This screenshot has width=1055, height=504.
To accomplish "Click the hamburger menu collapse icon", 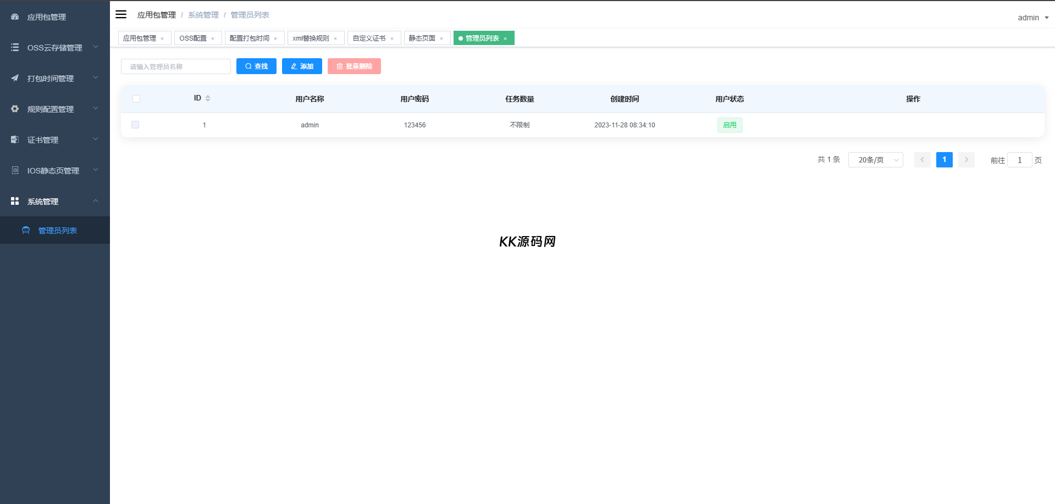I will (121, 15).
